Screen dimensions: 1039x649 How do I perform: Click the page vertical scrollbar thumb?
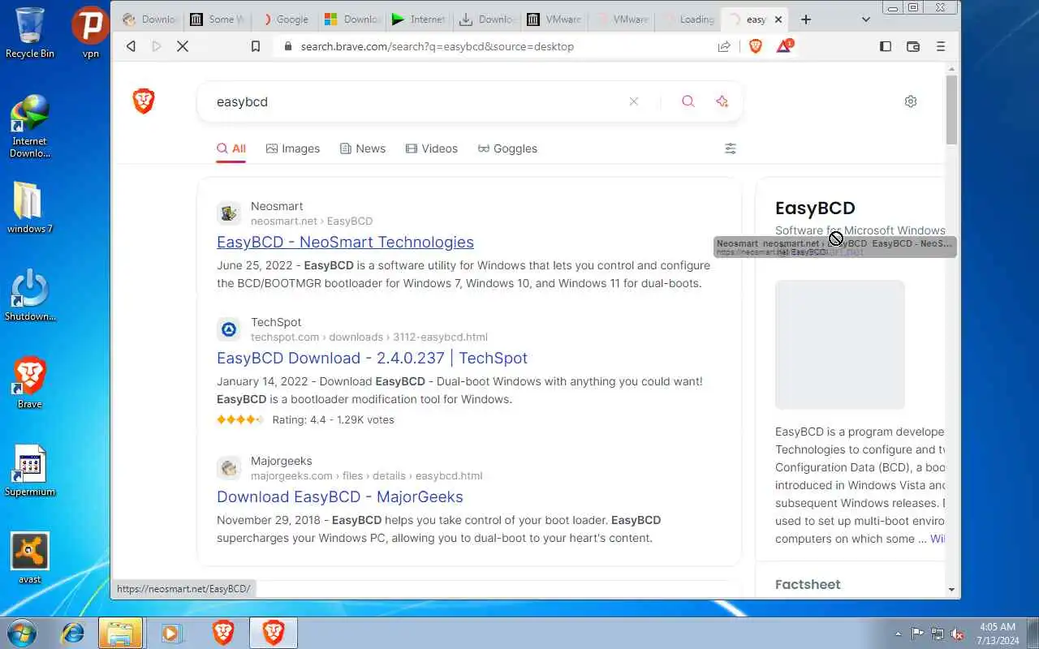point(952,110)
